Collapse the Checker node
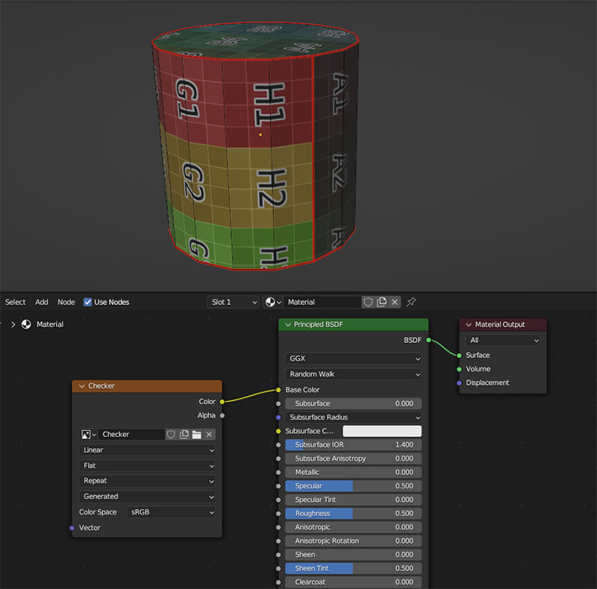This screenshot has width=597, height=589. tap(81, 385)
